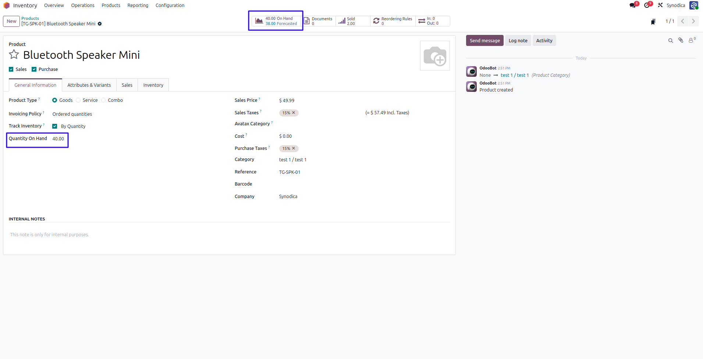Open the Reordering Rules stat button
This screenshot has height=359, width=703.
tap(393, 21)
